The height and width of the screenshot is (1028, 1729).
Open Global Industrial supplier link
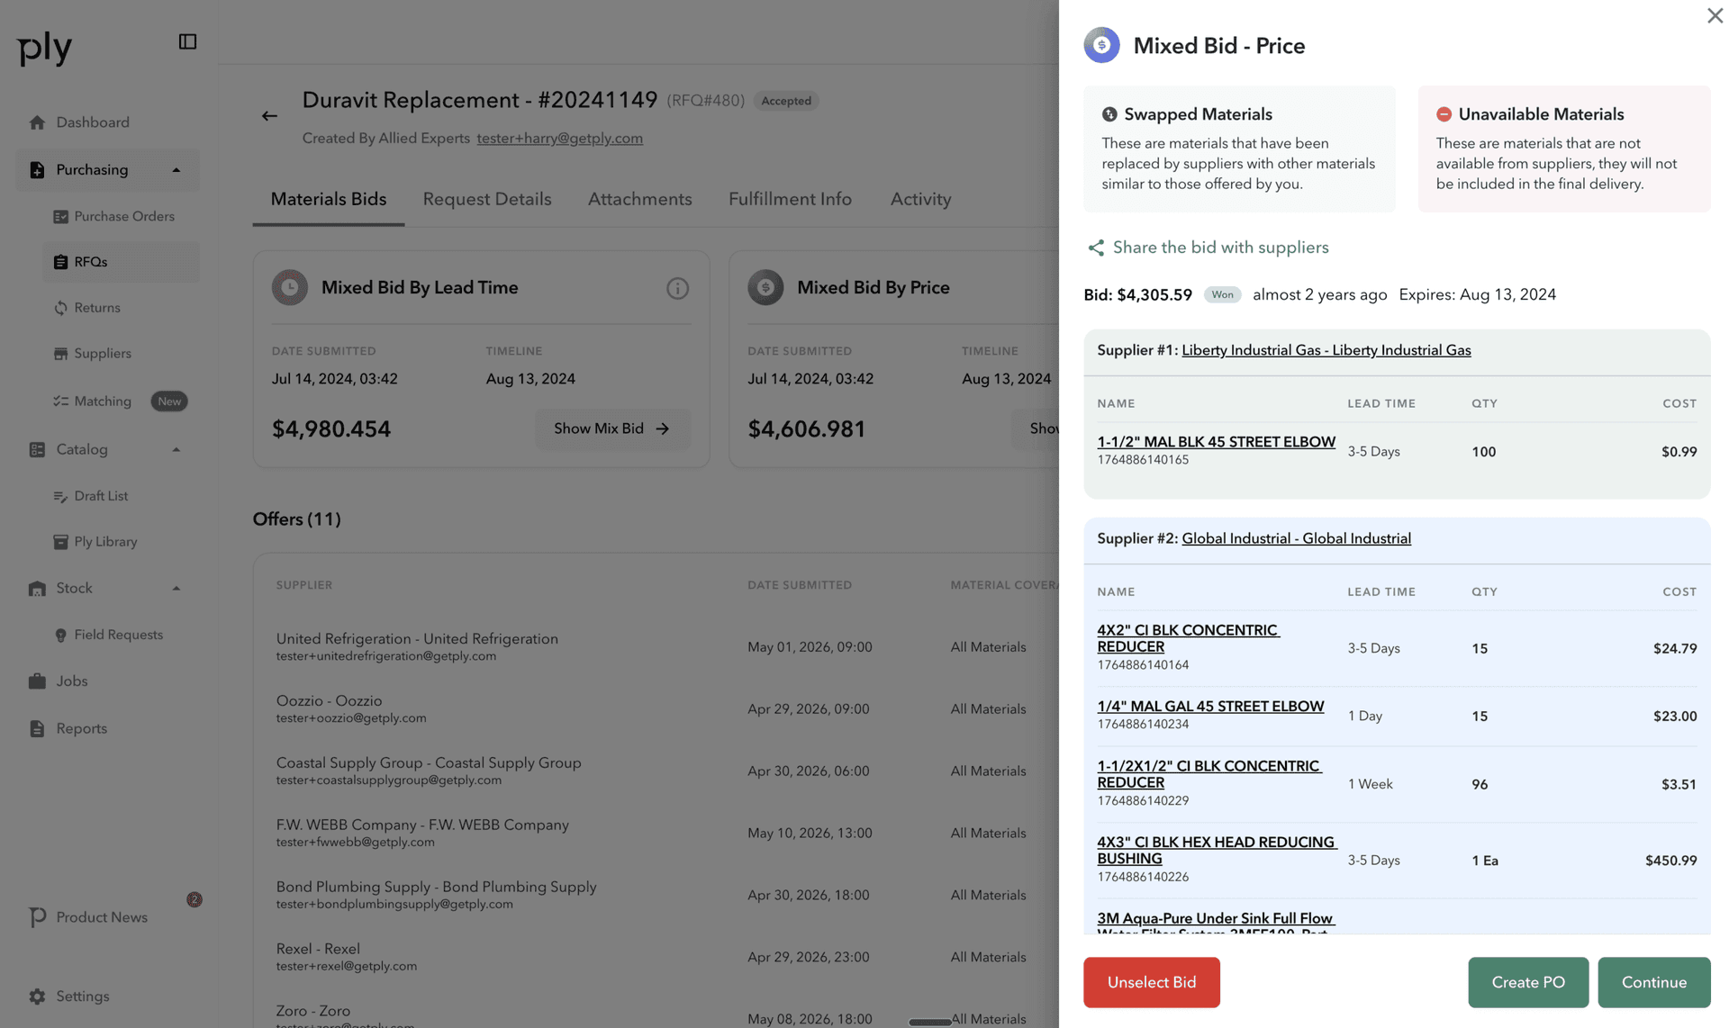1296,539
